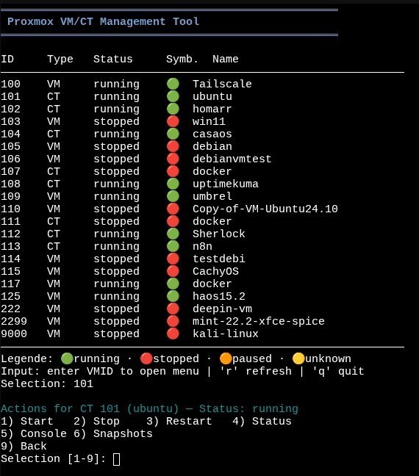The image size is (419, 476).
Task: Click the orange paused dot in the legend
Action: (x=226, y=358)
